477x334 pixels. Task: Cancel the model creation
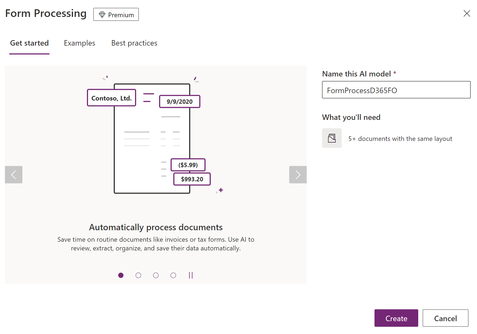point(445,318)
